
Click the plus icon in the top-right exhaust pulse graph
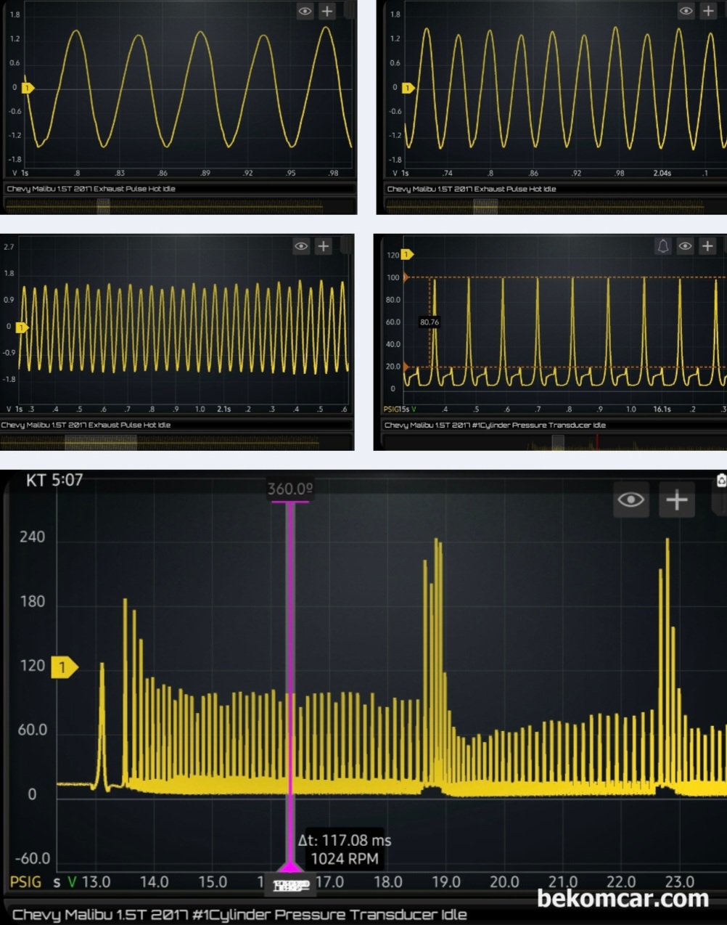[x=708, y=11]
